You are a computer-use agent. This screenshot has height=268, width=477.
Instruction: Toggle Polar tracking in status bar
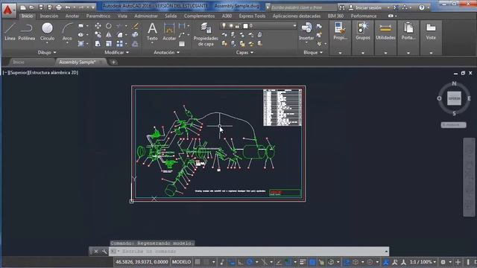pos(250,262)
